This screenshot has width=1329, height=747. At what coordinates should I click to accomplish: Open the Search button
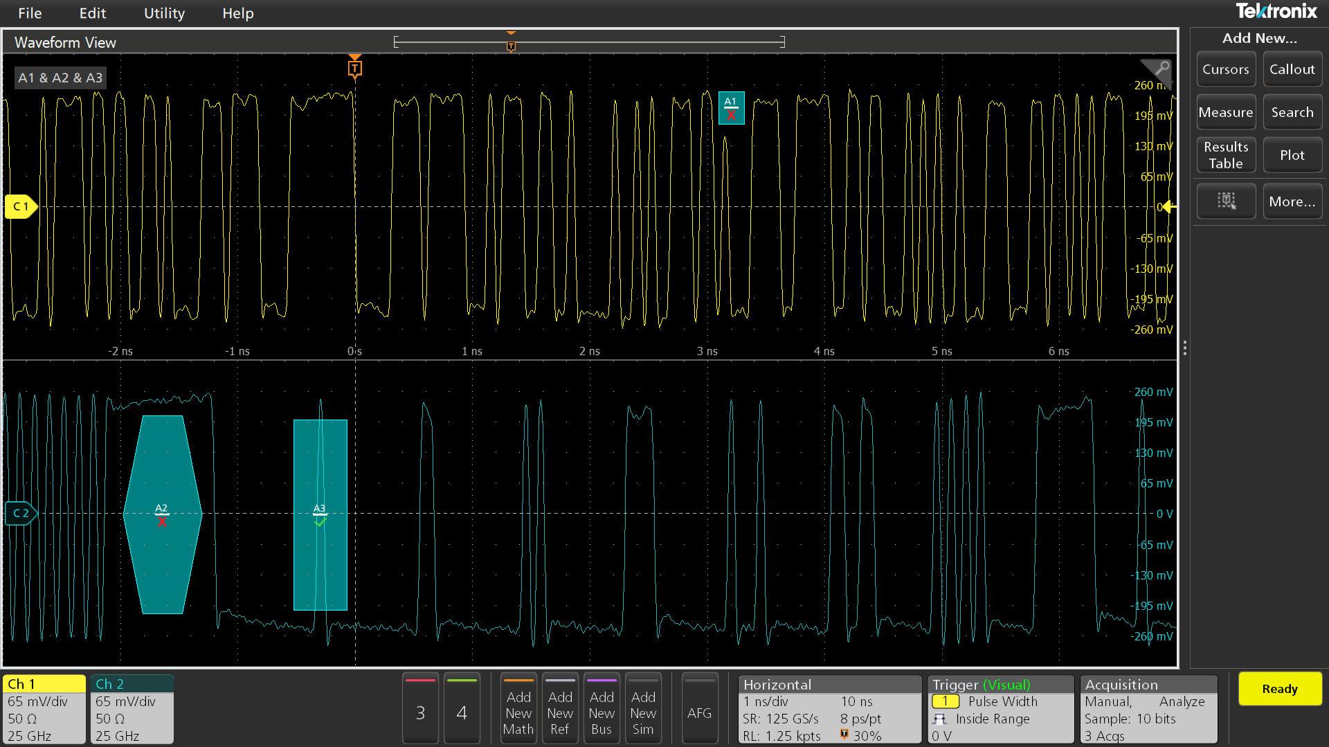coord(1292,112)
